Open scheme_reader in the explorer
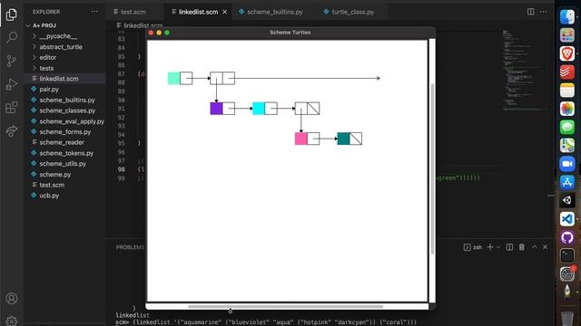The image size is (581, 326). click(62, 142)
